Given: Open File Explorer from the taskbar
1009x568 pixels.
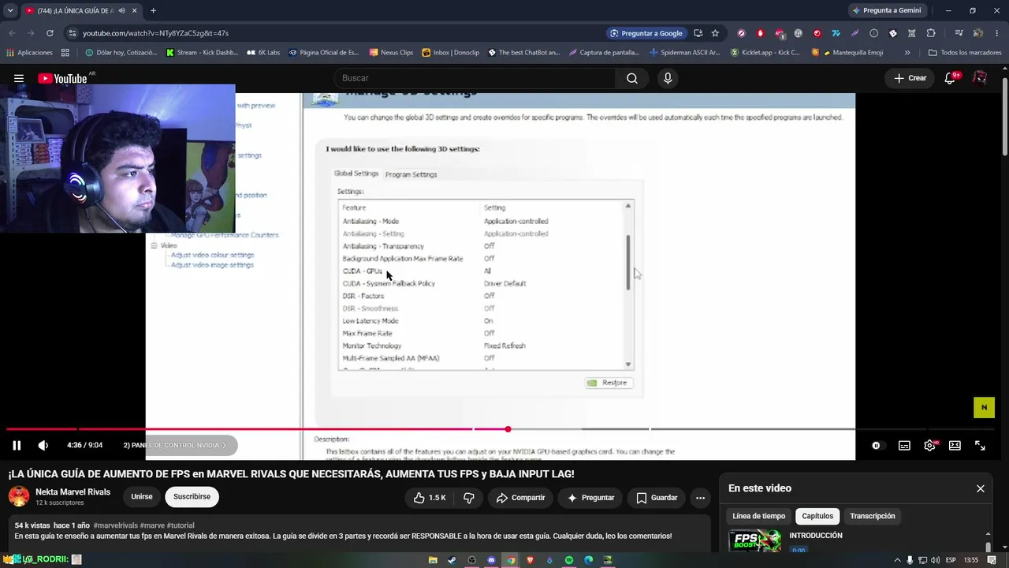Looking at the screenshot, I should click(433, 560).
